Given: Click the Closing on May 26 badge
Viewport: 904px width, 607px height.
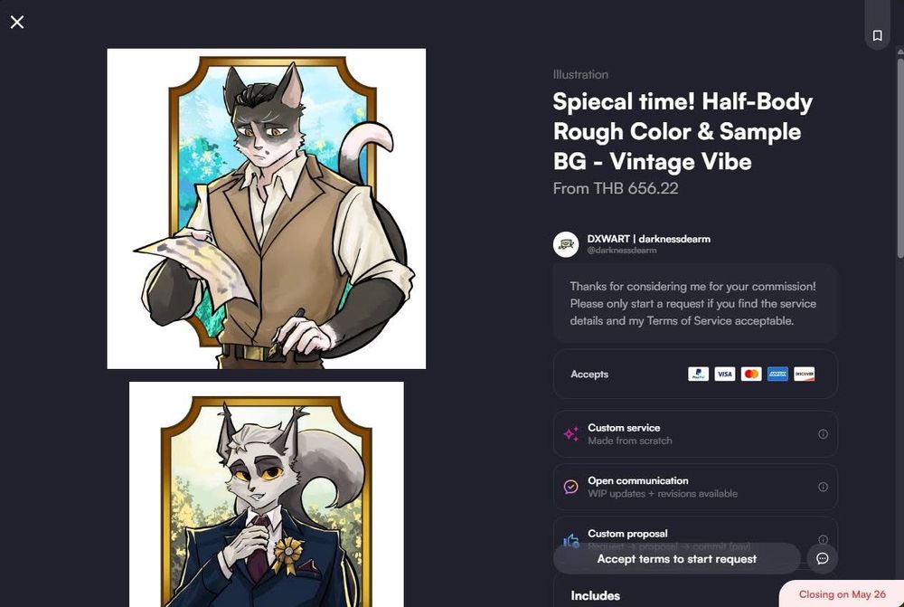Looking at the screenshot, I should pyautogui.click(x=842, y=594).
